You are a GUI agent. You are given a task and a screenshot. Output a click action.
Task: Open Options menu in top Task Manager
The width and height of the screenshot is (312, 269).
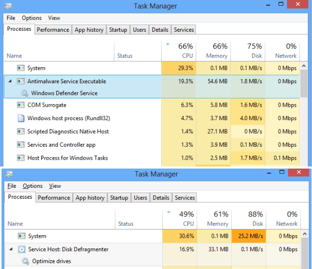[32, 18]
